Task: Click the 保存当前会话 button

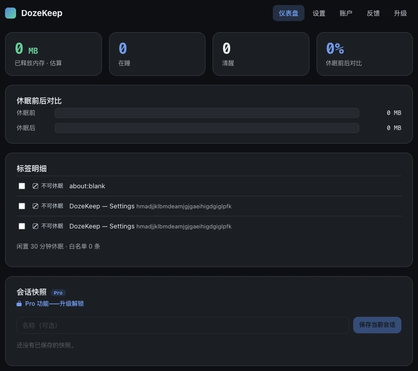Action: tap(377, 325)
